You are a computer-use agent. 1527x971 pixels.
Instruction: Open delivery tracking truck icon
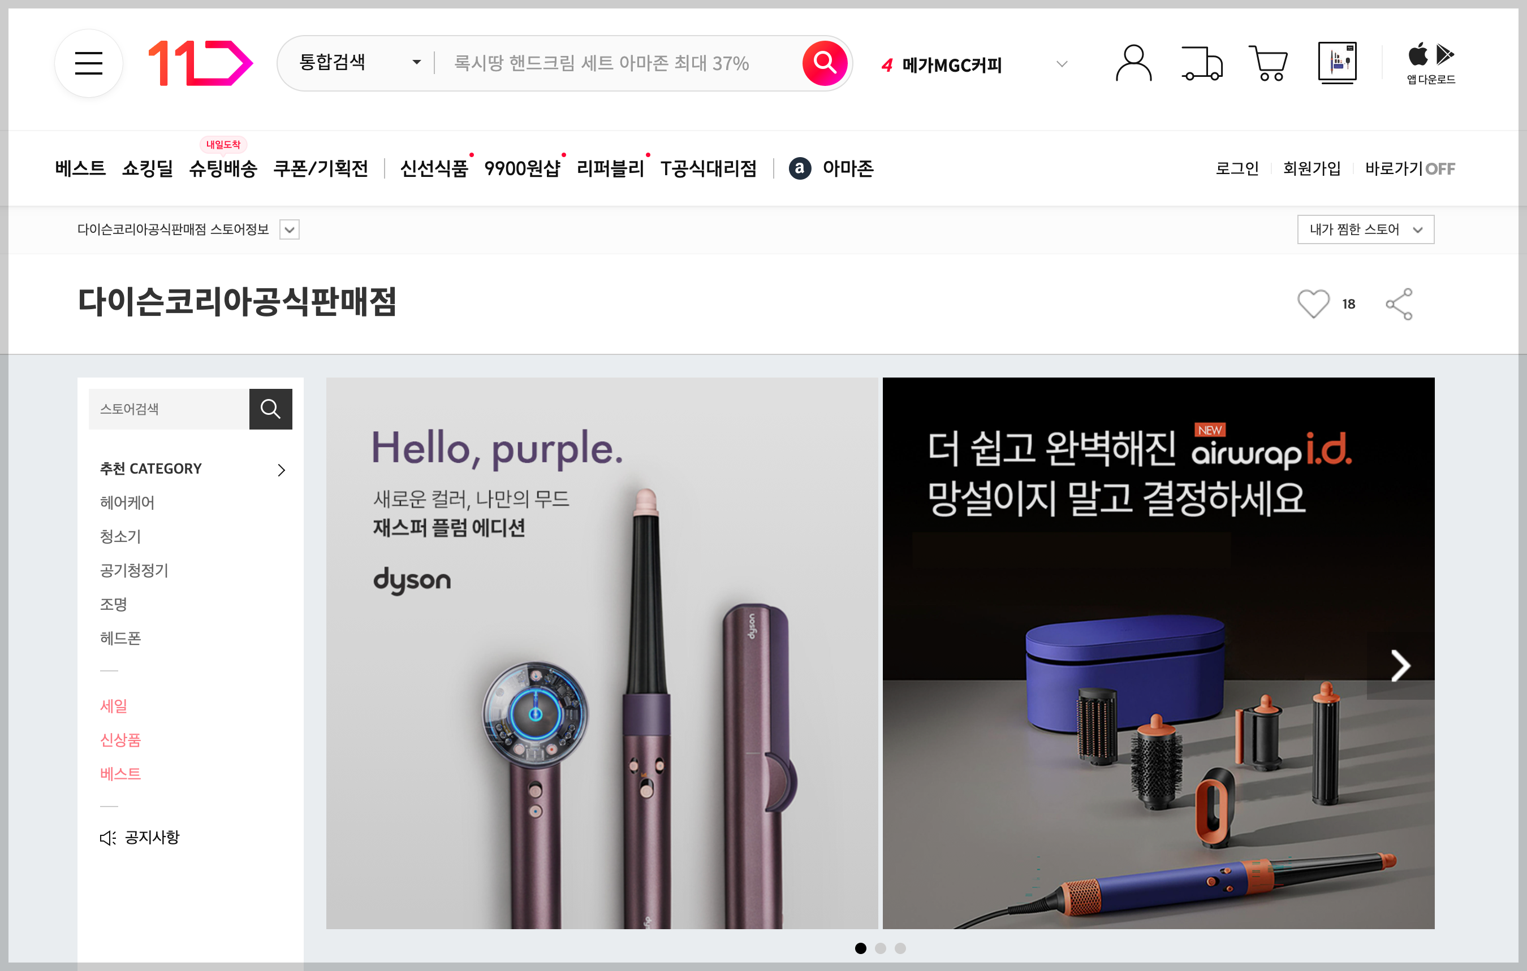pyautogui.click(x=1202, y=63)
